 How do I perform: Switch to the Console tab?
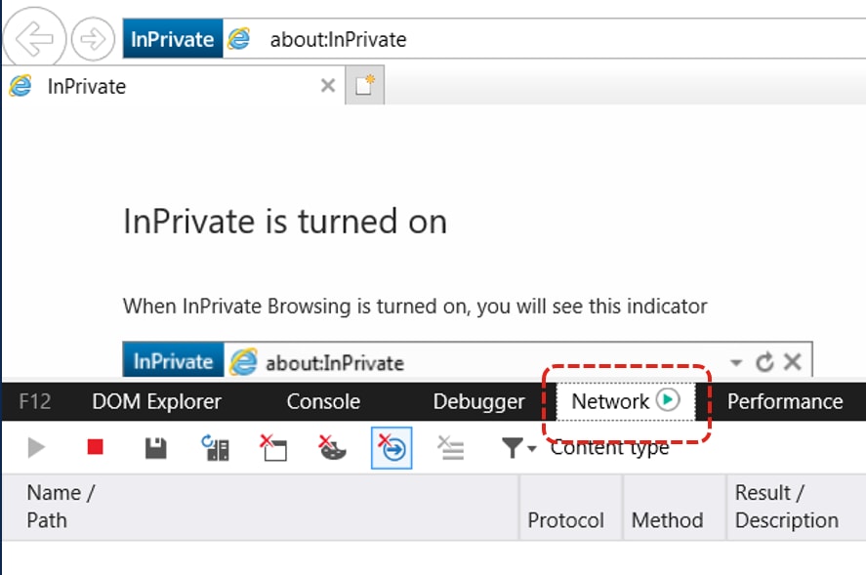[x=323, y=401]
